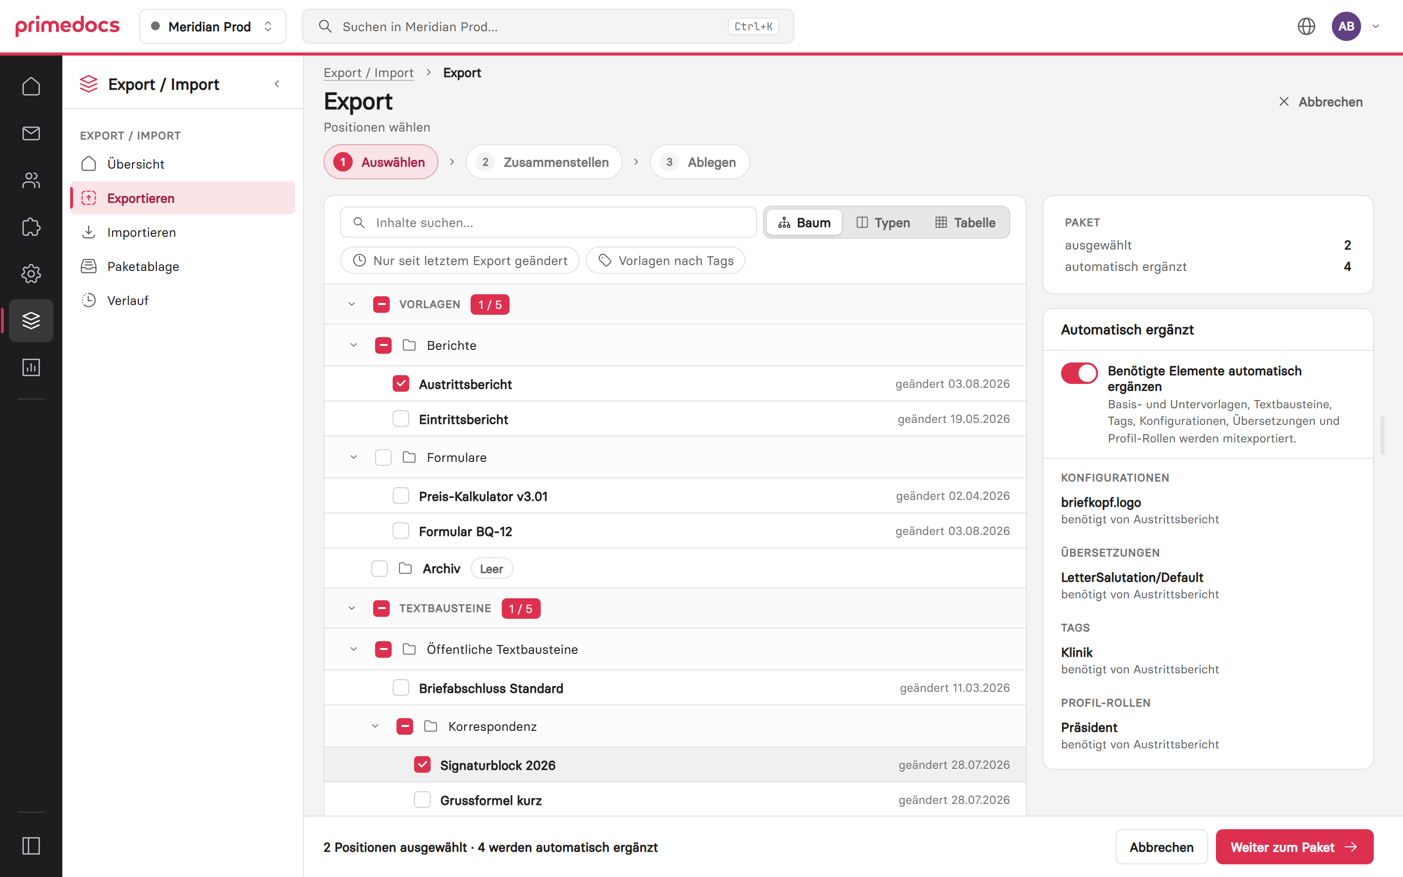The image size is (1403, 877).
Task: Toggle the sidebar panel icon at bottom
Action: [x=31, y=846]
